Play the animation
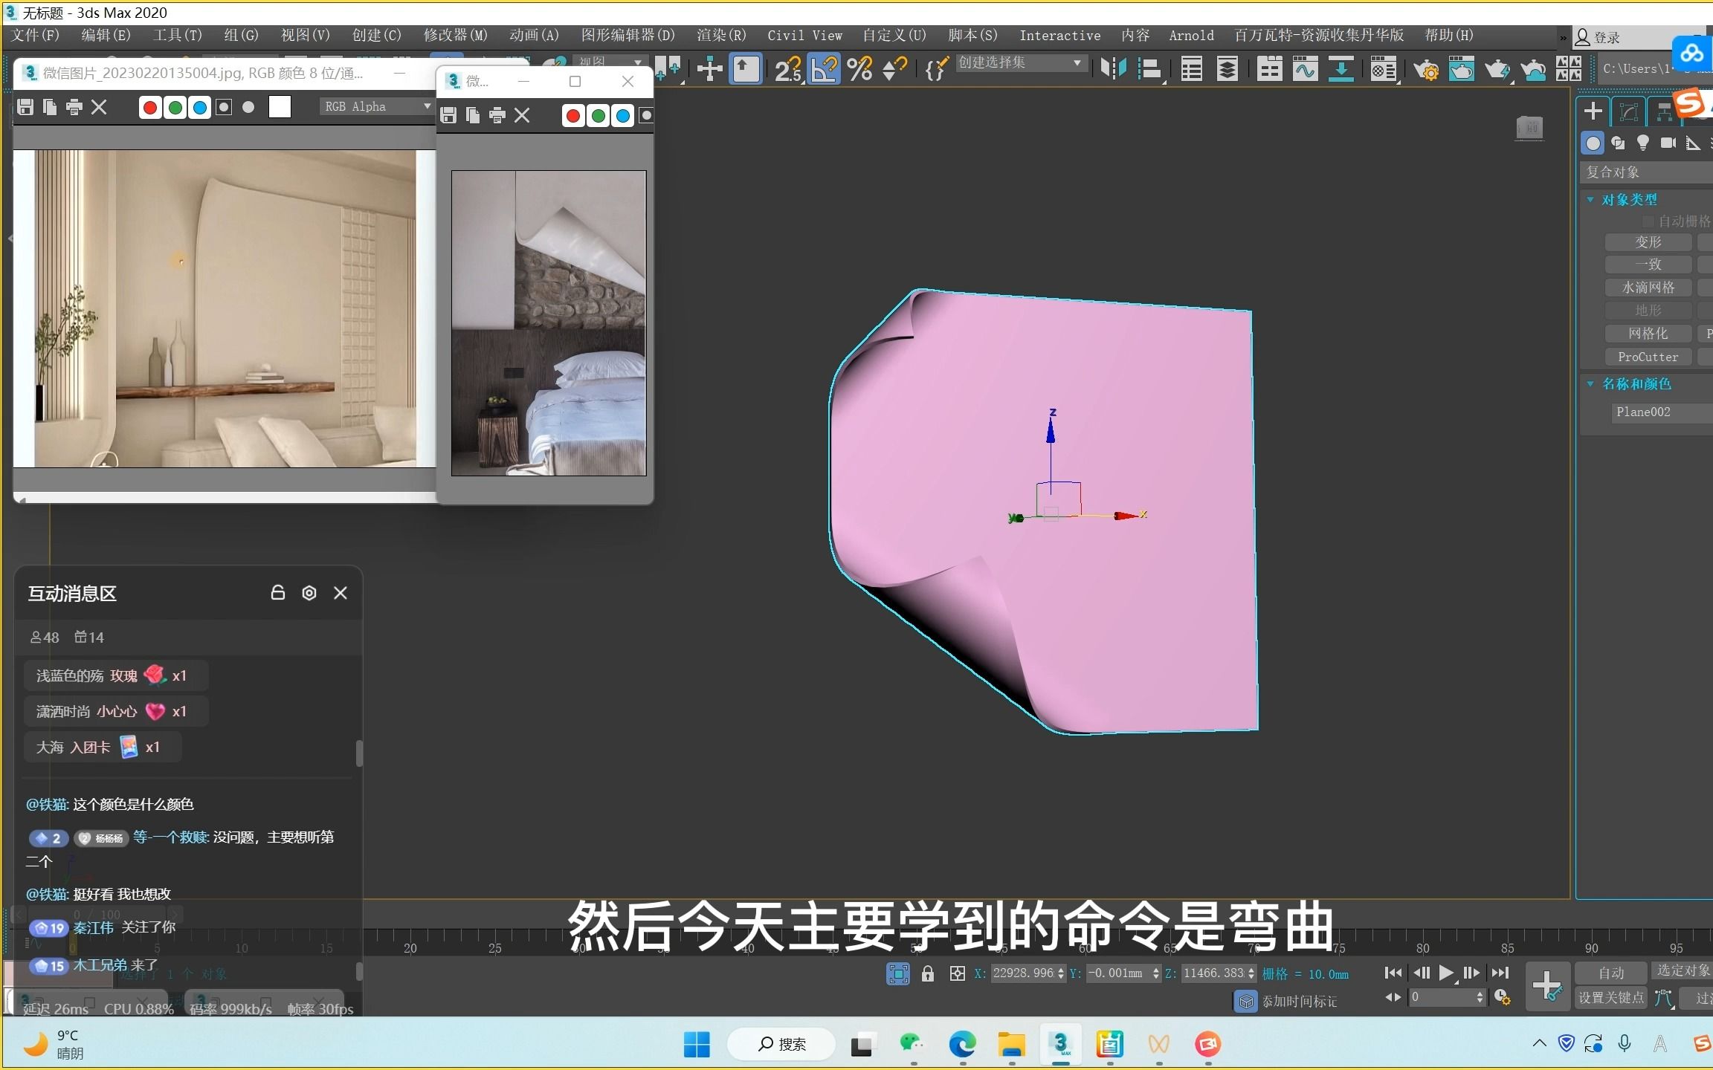The width and height of the screenshot is (1713, 1070). tap(1446, 973)
